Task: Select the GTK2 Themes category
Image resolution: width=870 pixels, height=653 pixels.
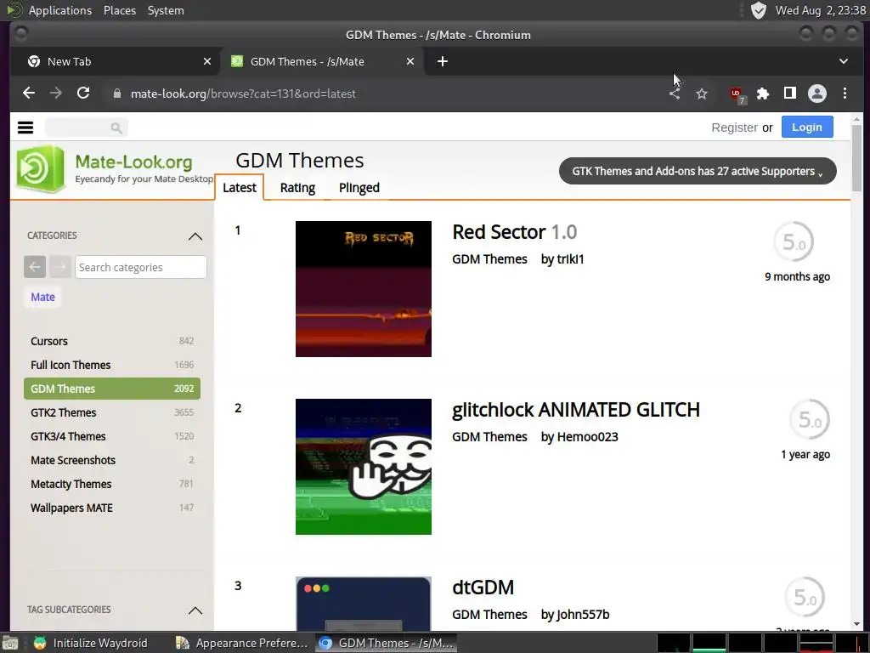Action: (111, 412)
